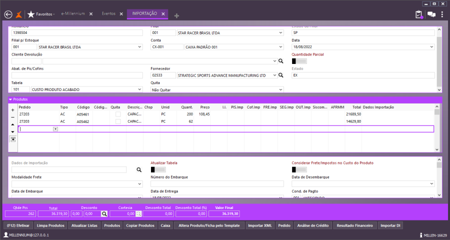
Task: Check Quita box for product A05461
Action: tap(118, 114)
